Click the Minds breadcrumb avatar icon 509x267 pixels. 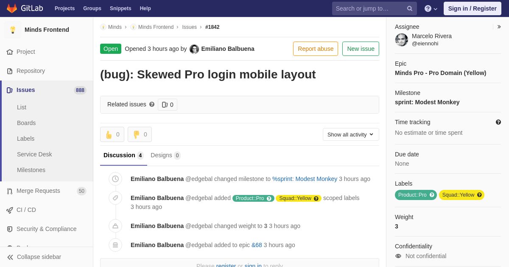103,27
